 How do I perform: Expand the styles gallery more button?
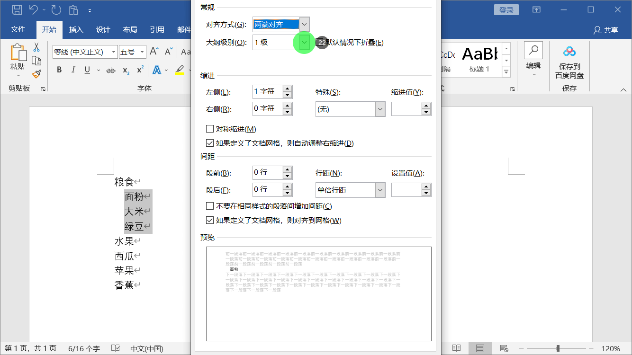pyautogui.click(x=506, y=72)
